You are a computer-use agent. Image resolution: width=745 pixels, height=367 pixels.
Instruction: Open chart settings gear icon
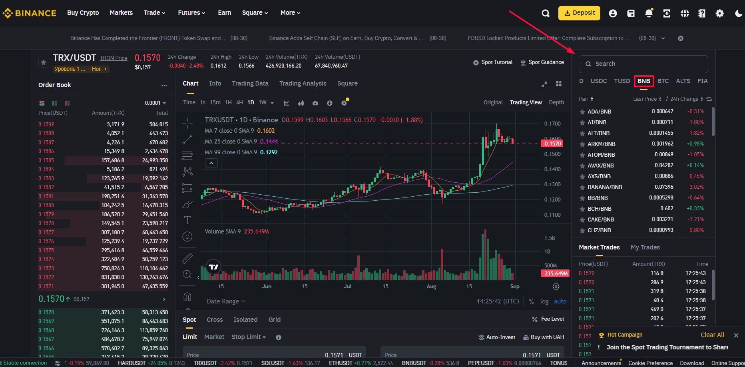coord(344,103)
